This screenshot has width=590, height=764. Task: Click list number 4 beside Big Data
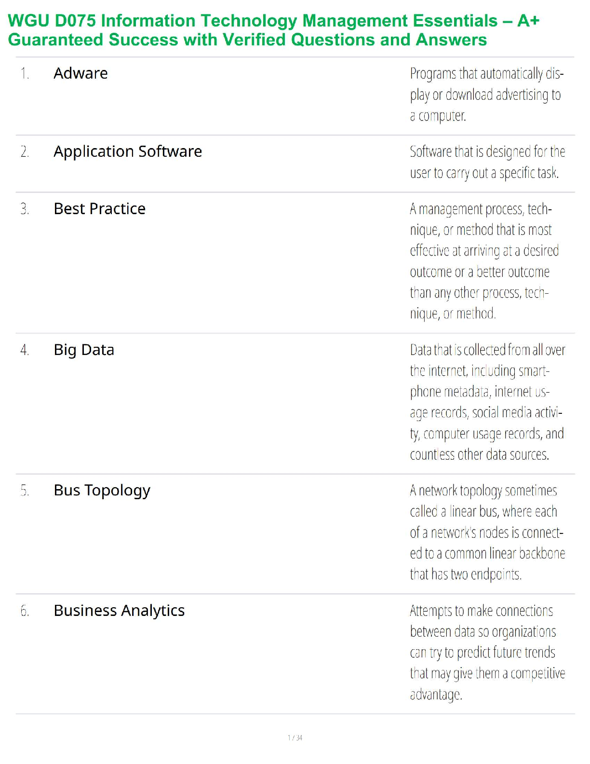point(25,350)
